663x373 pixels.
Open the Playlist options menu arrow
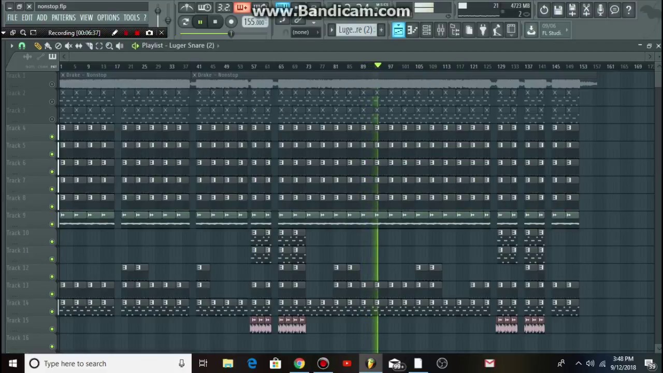[x=11, y=46]
